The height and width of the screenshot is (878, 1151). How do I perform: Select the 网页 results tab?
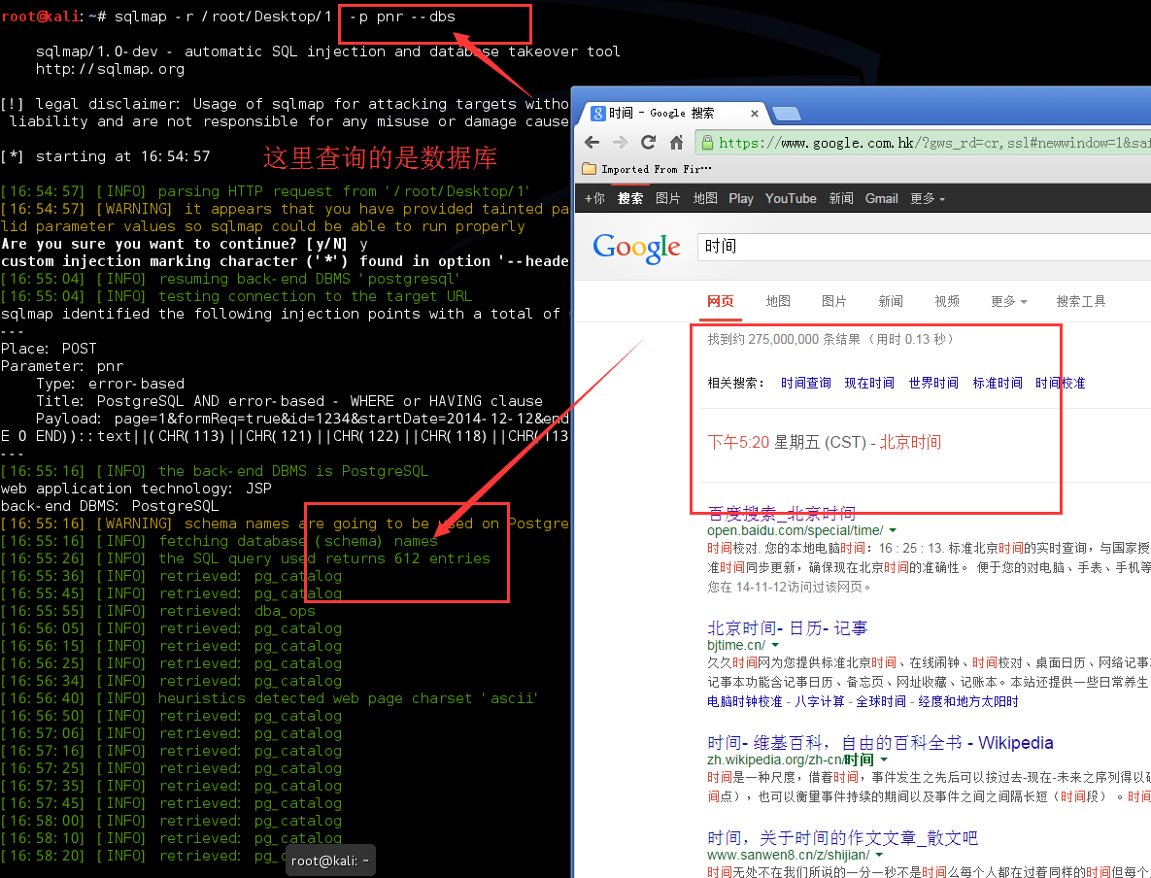pyautogui.click(x=720, y=301)
